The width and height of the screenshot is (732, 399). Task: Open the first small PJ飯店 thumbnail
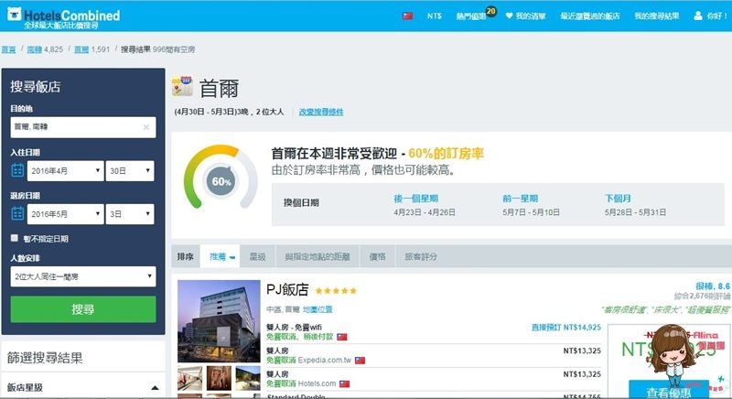tap(190, 379)
